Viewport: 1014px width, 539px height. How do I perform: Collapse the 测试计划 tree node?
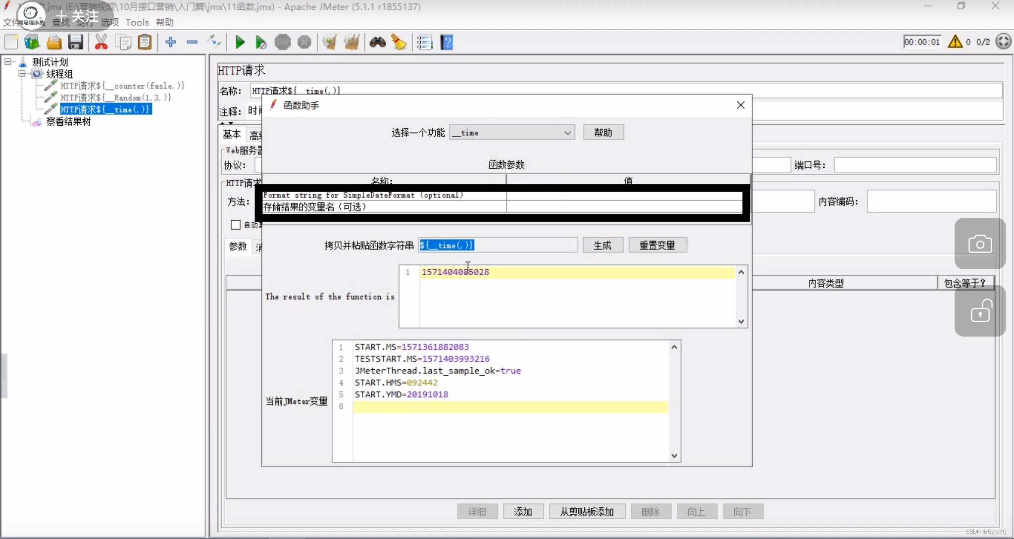(8, 62)
